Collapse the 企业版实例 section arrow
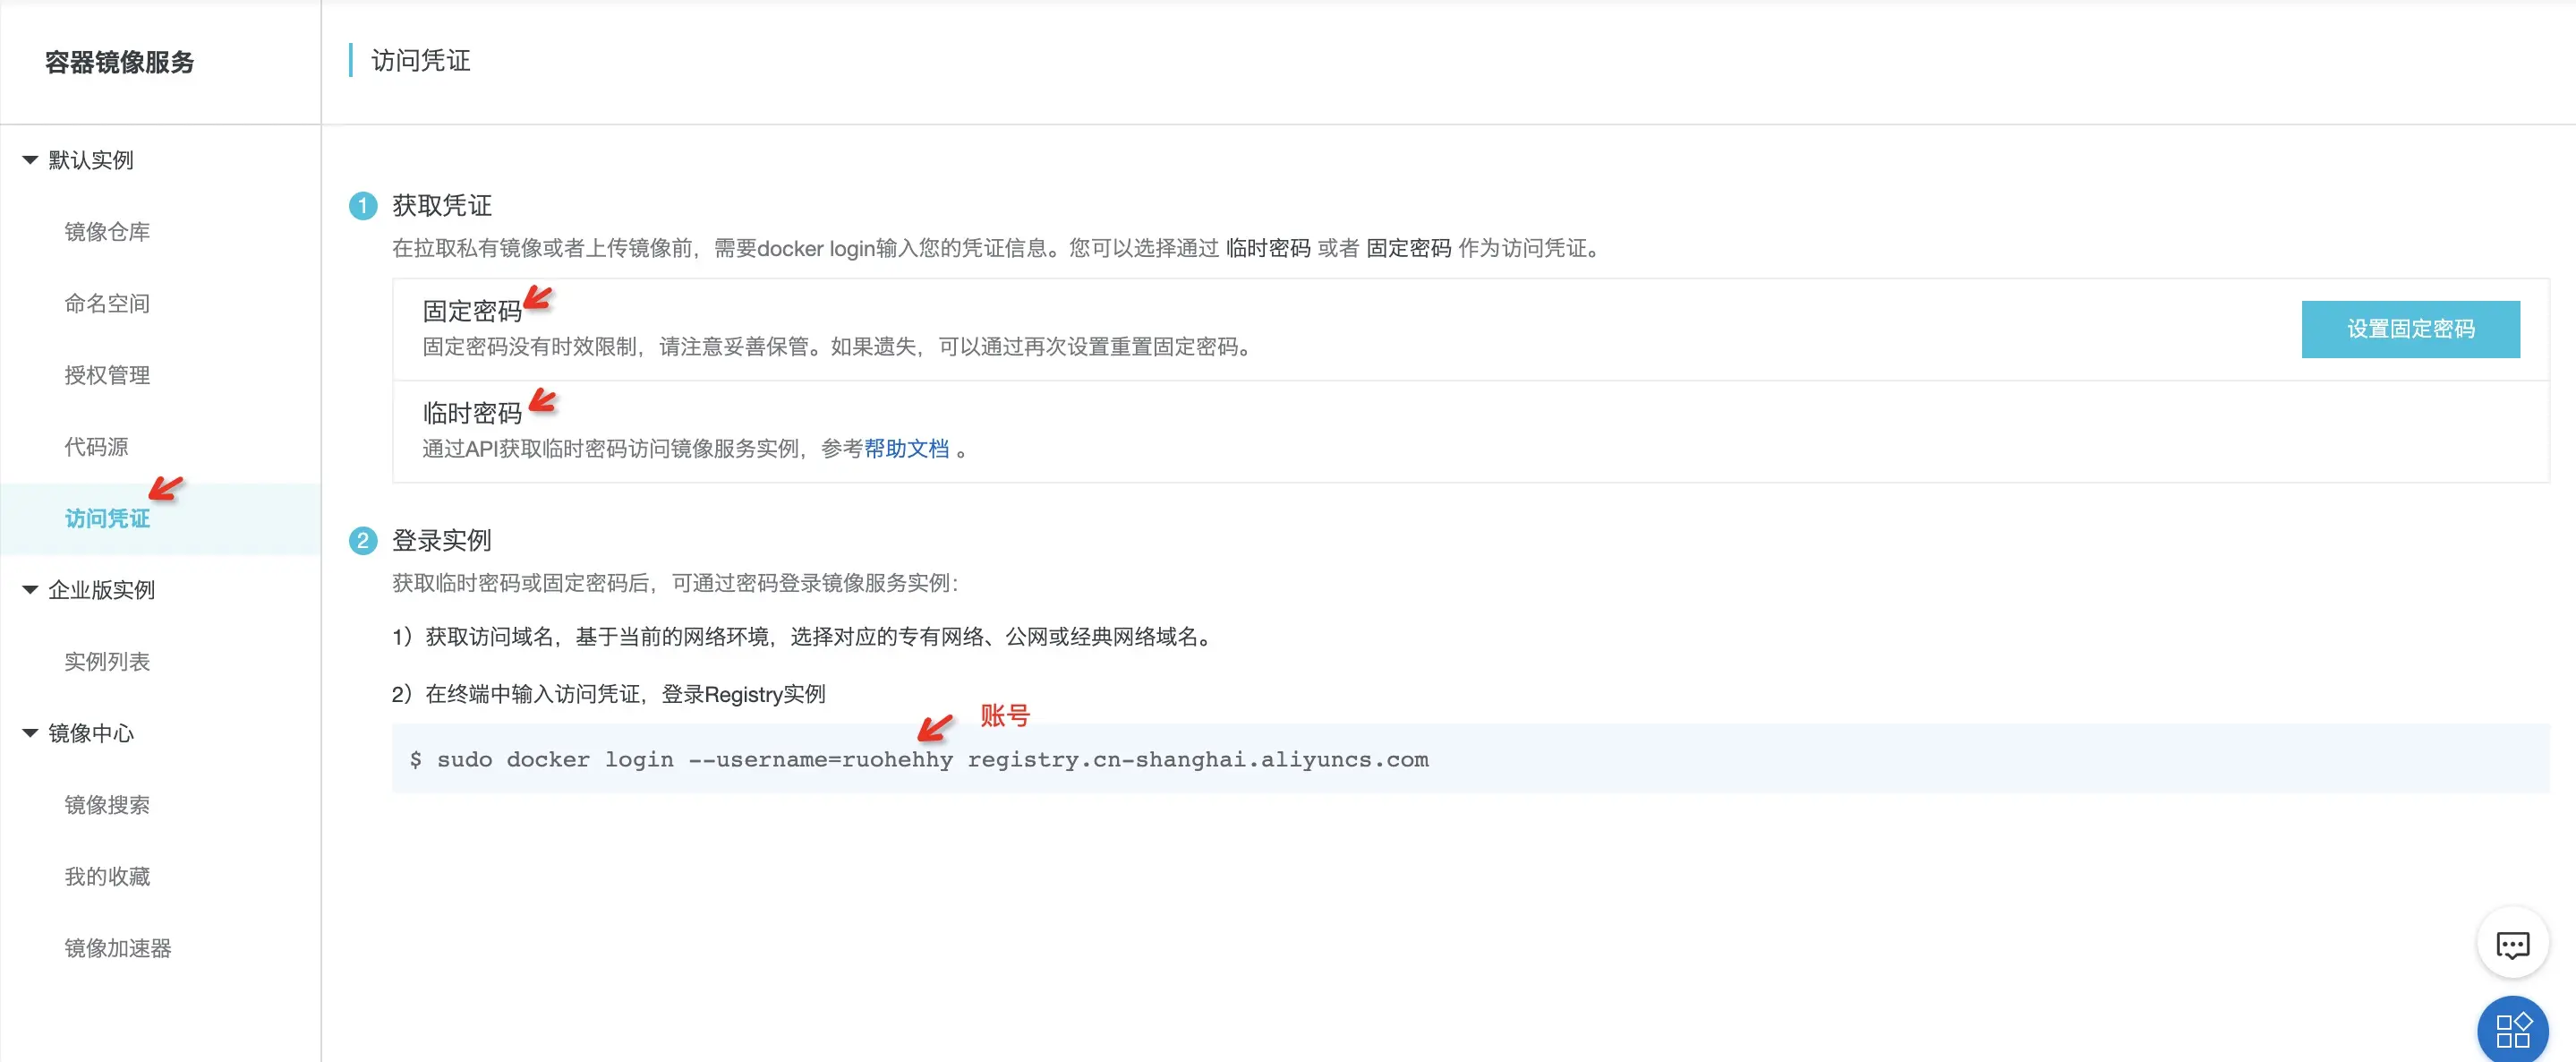This screenshot has height=1062, width=2576. click(x=30, y=590)
